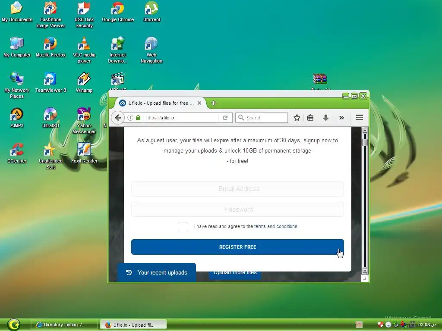
Task: Click the REGISTER FREE button
Action: pos(237,247)
